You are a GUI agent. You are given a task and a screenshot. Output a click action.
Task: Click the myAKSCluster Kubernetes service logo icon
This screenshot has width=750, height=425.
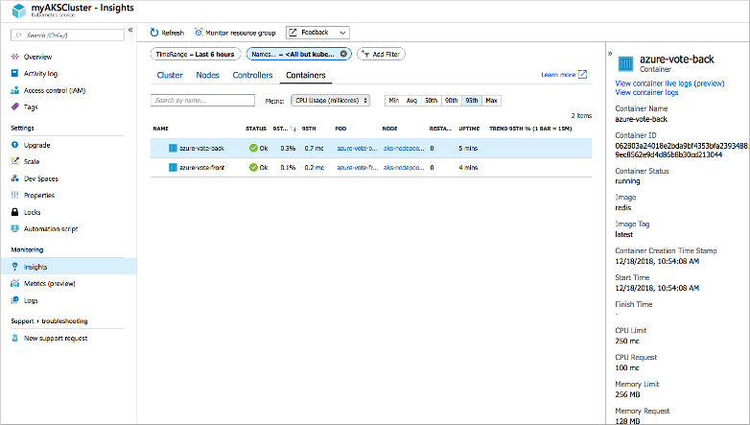18,10
